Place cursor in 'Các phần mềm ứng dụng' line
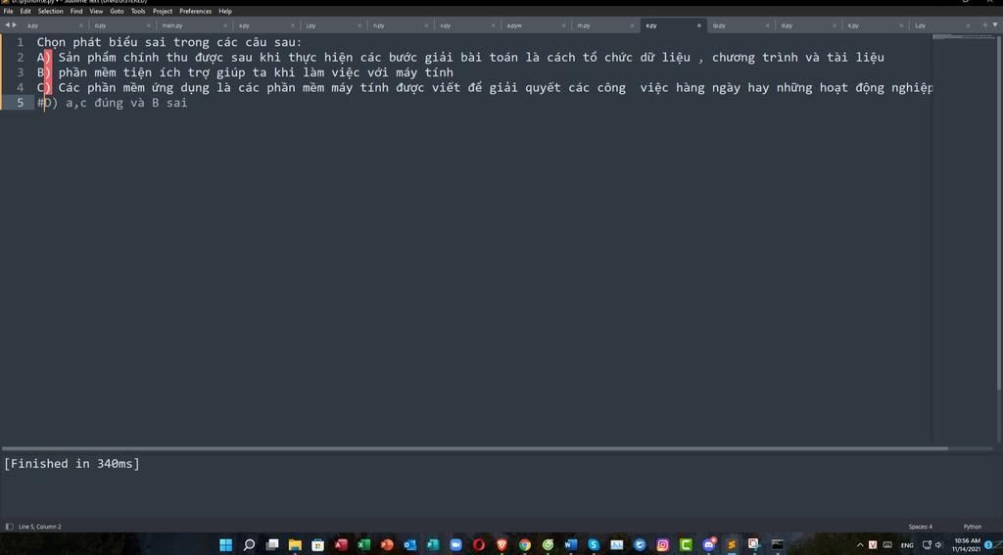Screen dimensions: 1003x555 tap(484, 87)
